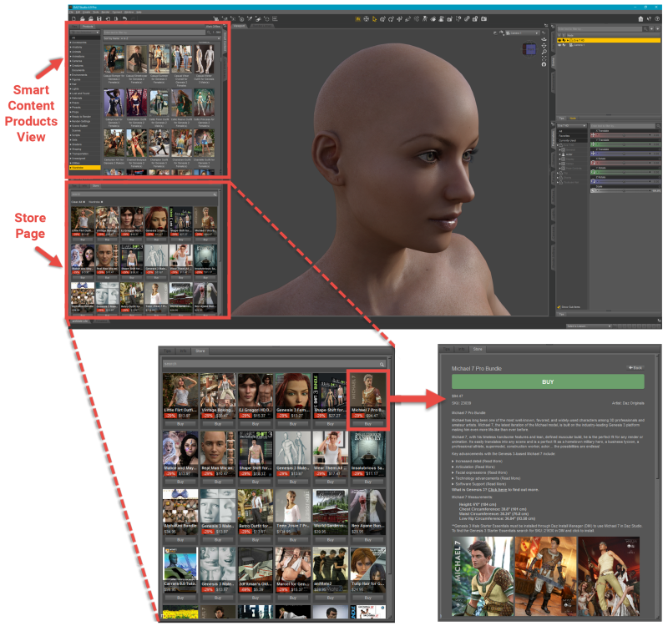Open the Camera 1 view selection dropdown
The width and height of the screenshot is (668, 631).
pyautogui.click(x=524, y=32)
